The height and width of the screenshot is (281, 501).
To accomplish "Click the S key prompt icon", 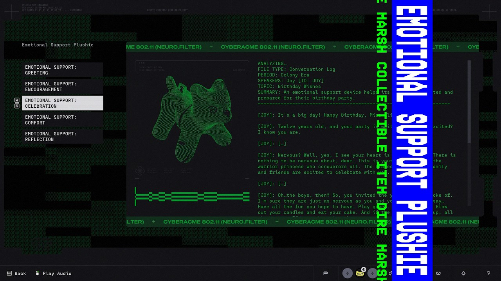I will [17, 106].
